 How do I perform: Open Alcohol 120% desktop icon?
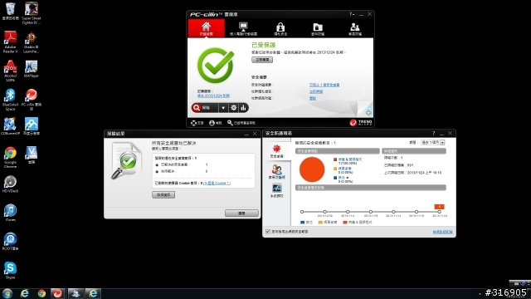coord(10,71)
